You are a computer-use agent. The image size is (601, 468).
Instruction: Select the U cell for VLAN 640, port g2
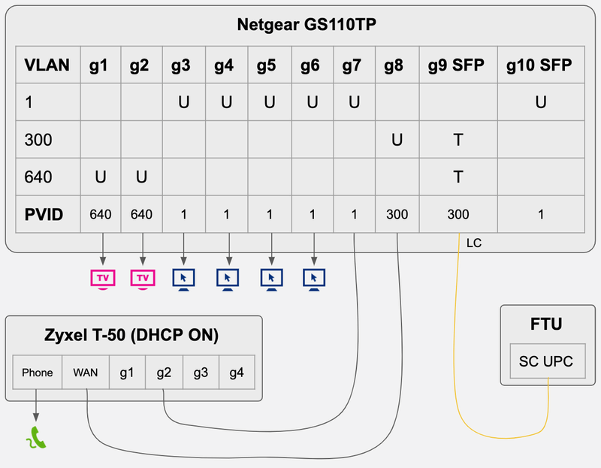[142, 177]
